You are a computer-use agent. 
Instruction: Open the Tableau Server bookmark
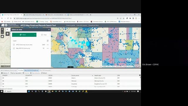(x=16, y=21)
